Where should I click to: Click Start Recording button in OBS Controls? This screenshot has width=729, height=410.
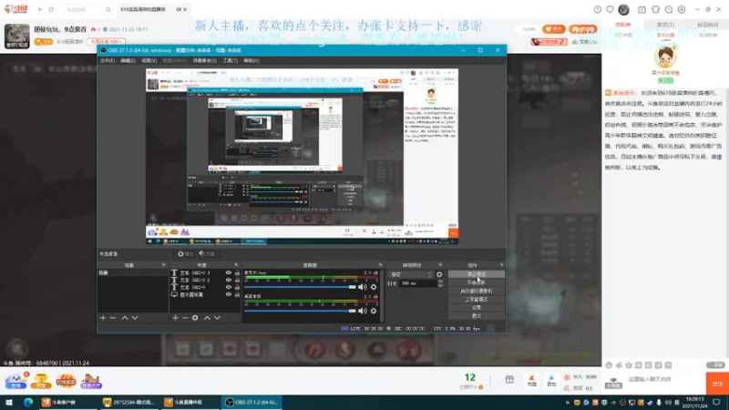476,282
